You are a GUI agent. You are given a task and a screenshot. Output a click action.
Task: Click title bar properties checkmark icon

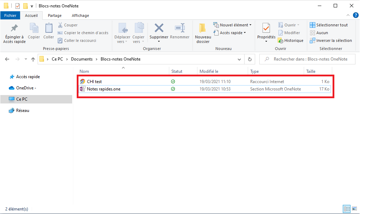click(18, 6)
